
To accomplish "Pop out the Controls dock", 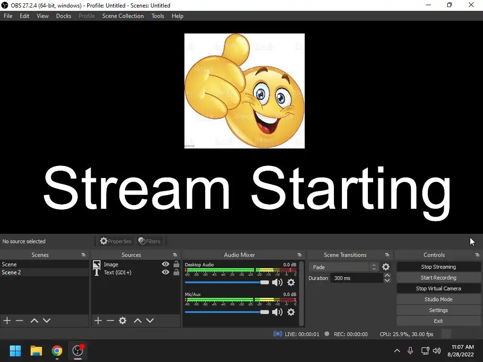I will coord(477,255).
